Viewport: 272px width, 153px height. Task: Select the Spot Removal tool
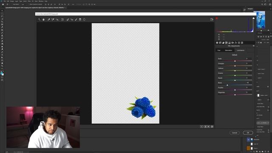(x=68, y=20)
